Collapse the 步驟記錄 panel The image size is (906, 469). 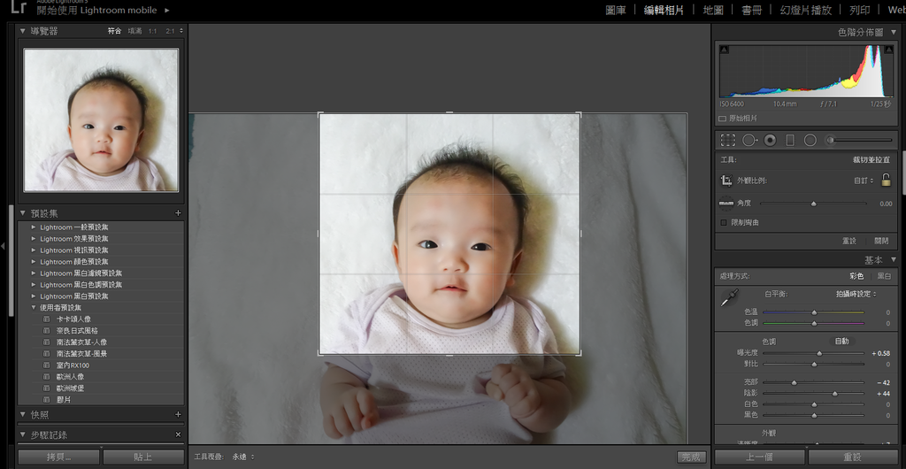pyautogui.click(x=22, y=434)
